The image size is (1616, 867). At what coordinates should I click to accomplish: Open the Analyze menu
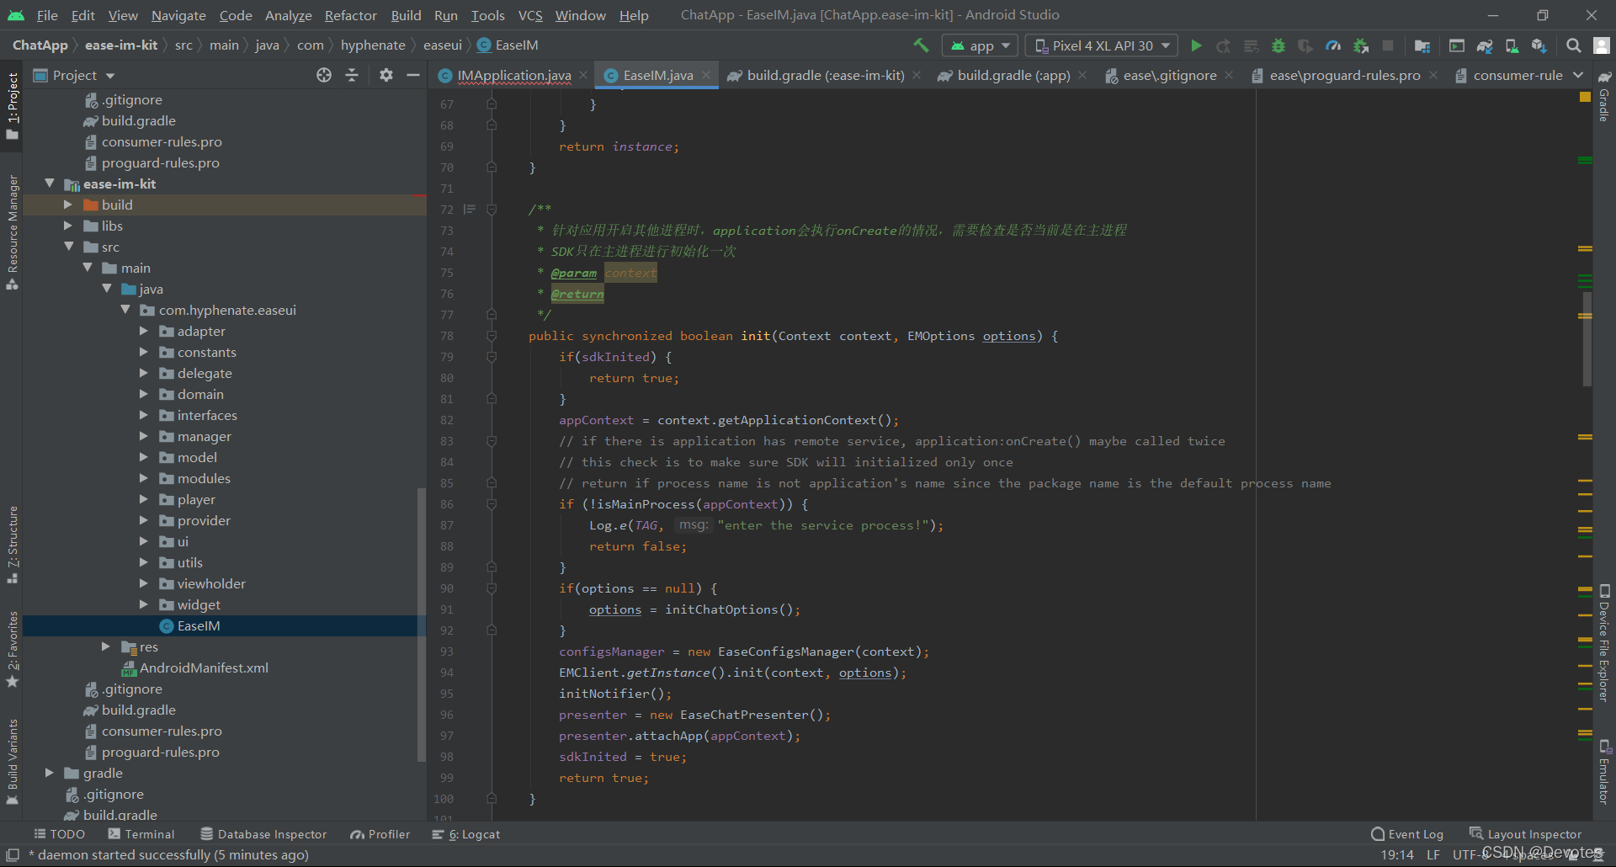pos(288,15)
